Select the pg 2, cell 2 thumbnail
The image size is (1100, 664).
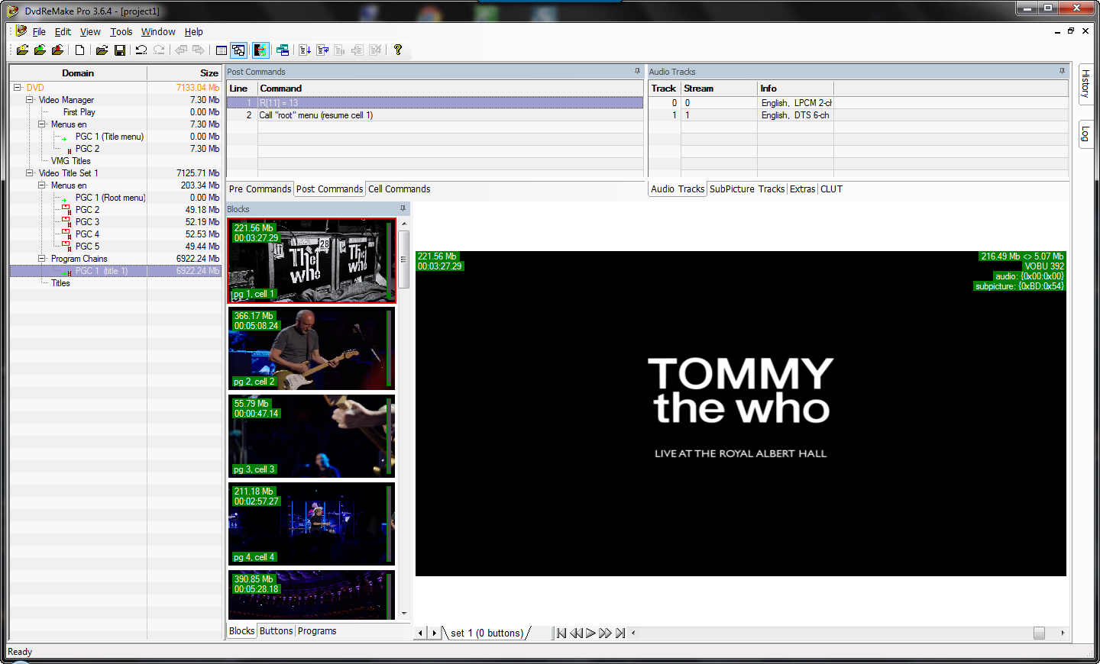pyautogui.click(x=311, y=349)
